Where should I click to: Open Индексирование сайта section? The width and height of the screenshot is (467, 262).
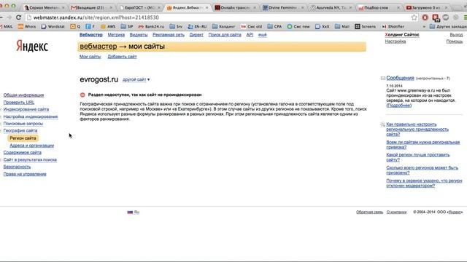26,109
